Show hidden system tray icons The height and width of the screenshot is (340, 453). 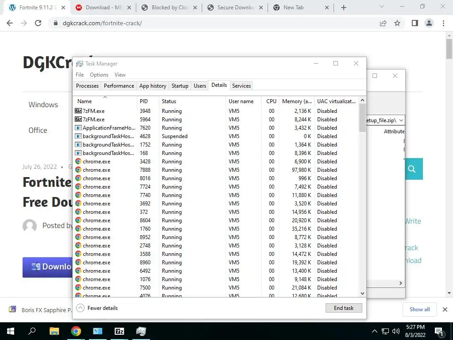pyautogui.click(x=374, y=331)
